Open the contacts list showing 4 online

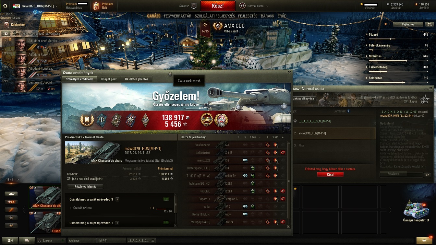tap(10, 240)
